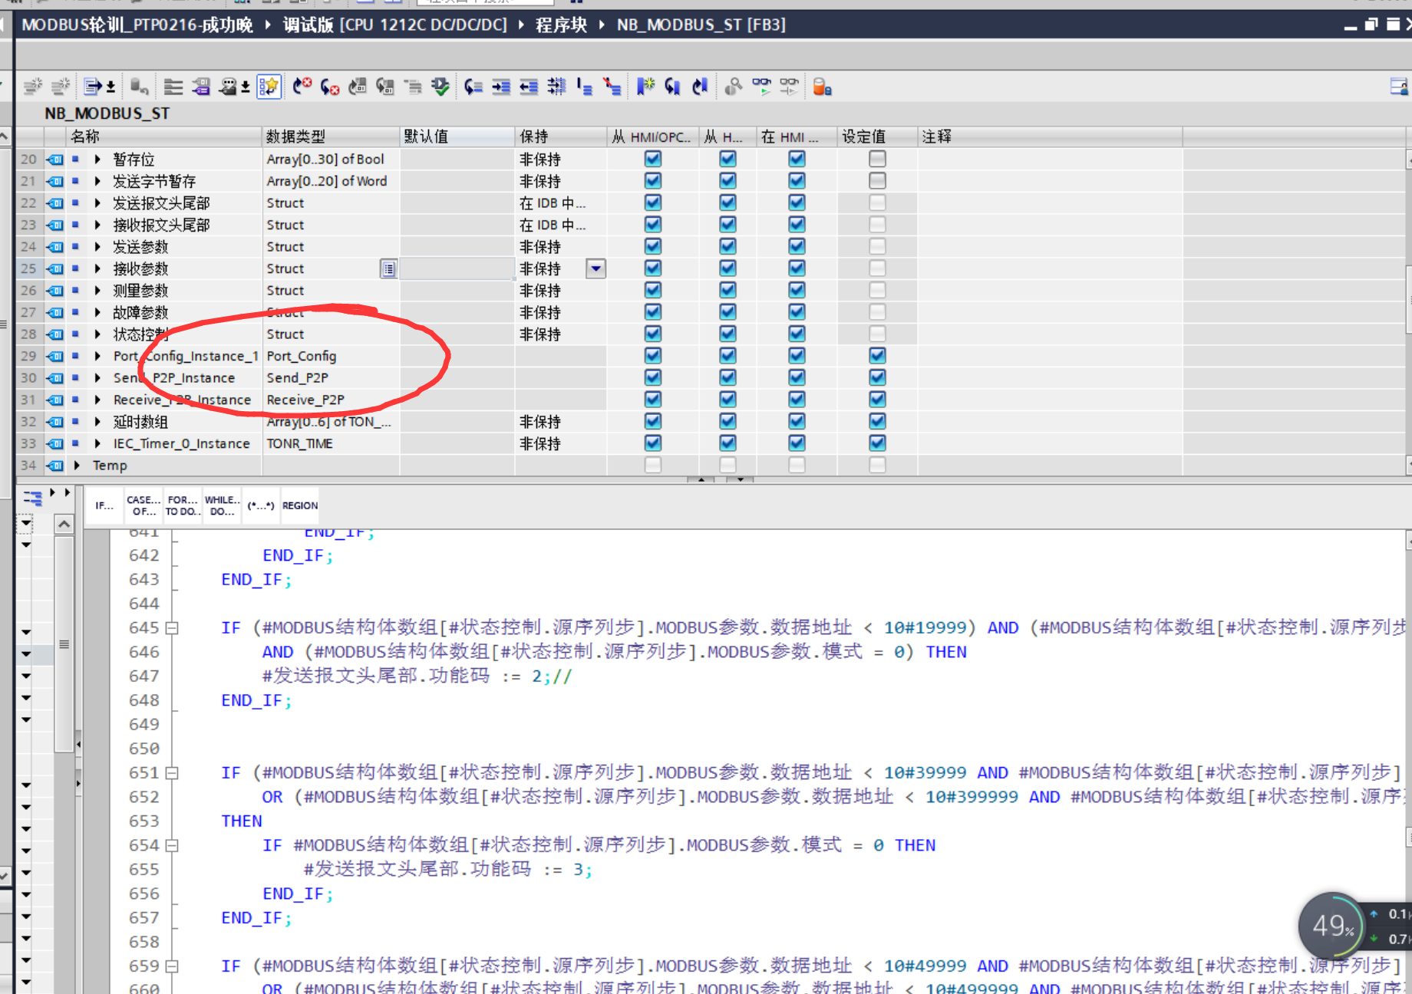
Task: Click the monitoring glasses with play icon
Action: (x=761, y=87)
